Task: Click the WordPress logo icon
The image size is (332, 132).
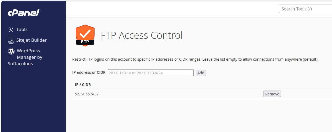Action: [x=11, y=51]
